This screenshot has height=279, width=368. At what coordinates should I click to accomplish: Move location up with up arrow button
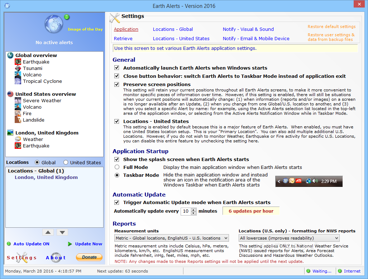48,232
